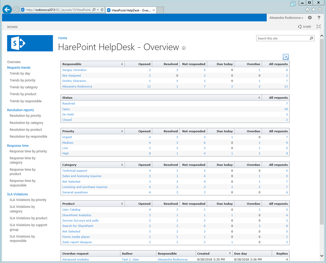
Task: Open Dmitry Sharanov responsible link
Action: (74, 81)
